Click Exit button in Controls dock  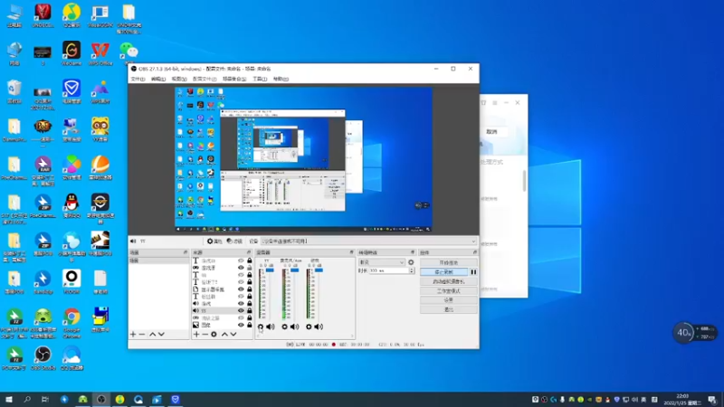pyautogui.click(x=448, y=309)
